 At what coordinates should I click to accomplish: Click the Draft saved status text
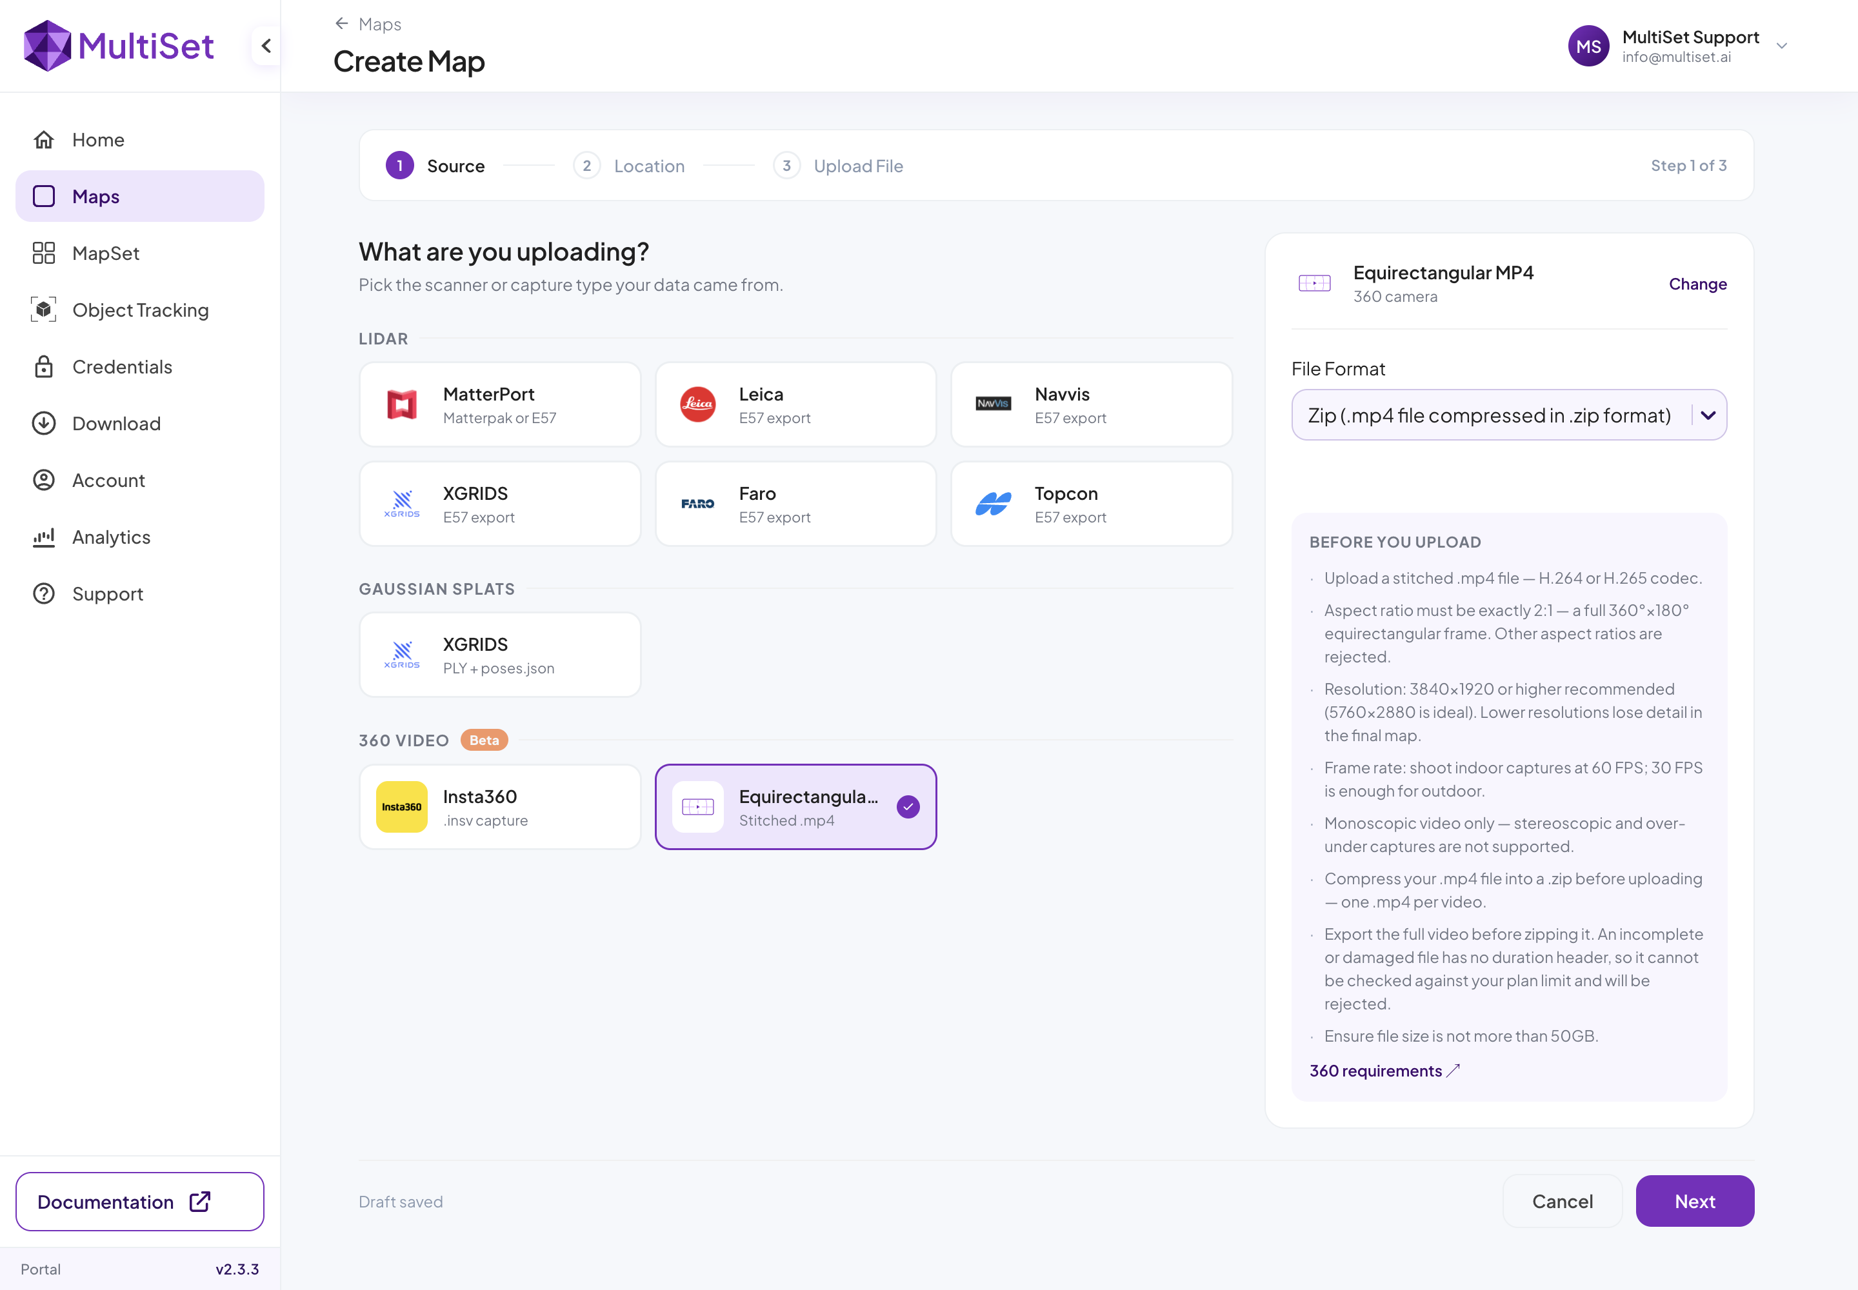401,1202
